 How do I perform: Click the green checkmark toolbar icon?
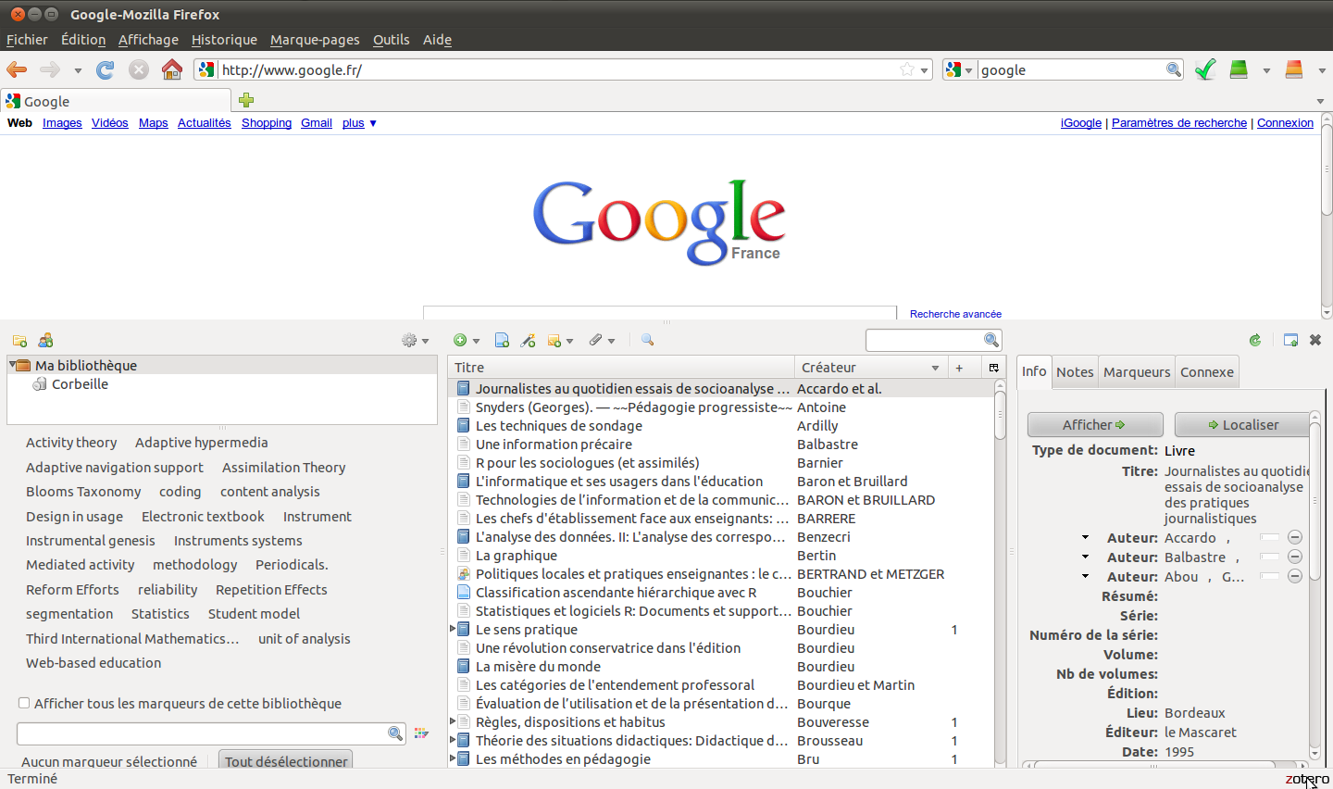tap(1205, 69)
